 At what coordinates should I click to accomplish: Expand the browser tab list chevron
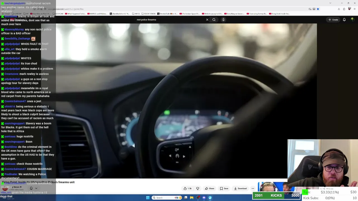point(330,3)
